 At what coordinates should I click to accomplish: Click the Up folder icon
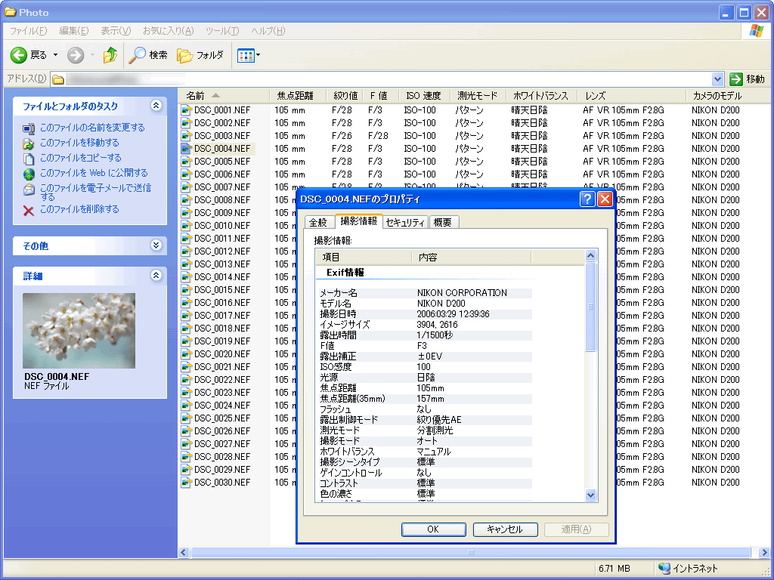pyautogui.click(x=110, y=55)
